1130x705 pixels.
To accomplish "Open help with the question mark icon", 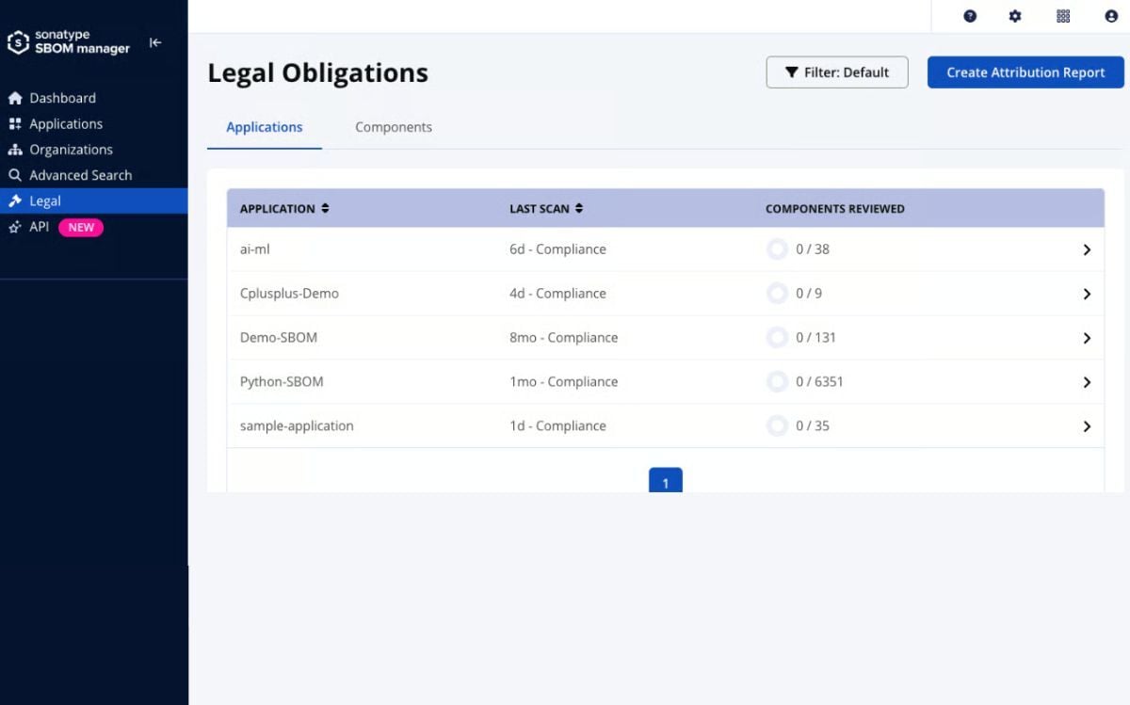I will 969,16.
